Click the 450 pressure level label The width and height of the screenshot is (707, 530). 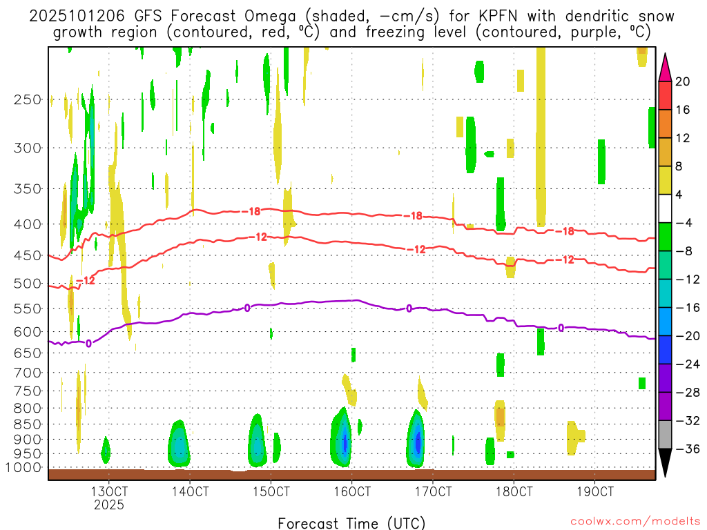coord(28,255)
